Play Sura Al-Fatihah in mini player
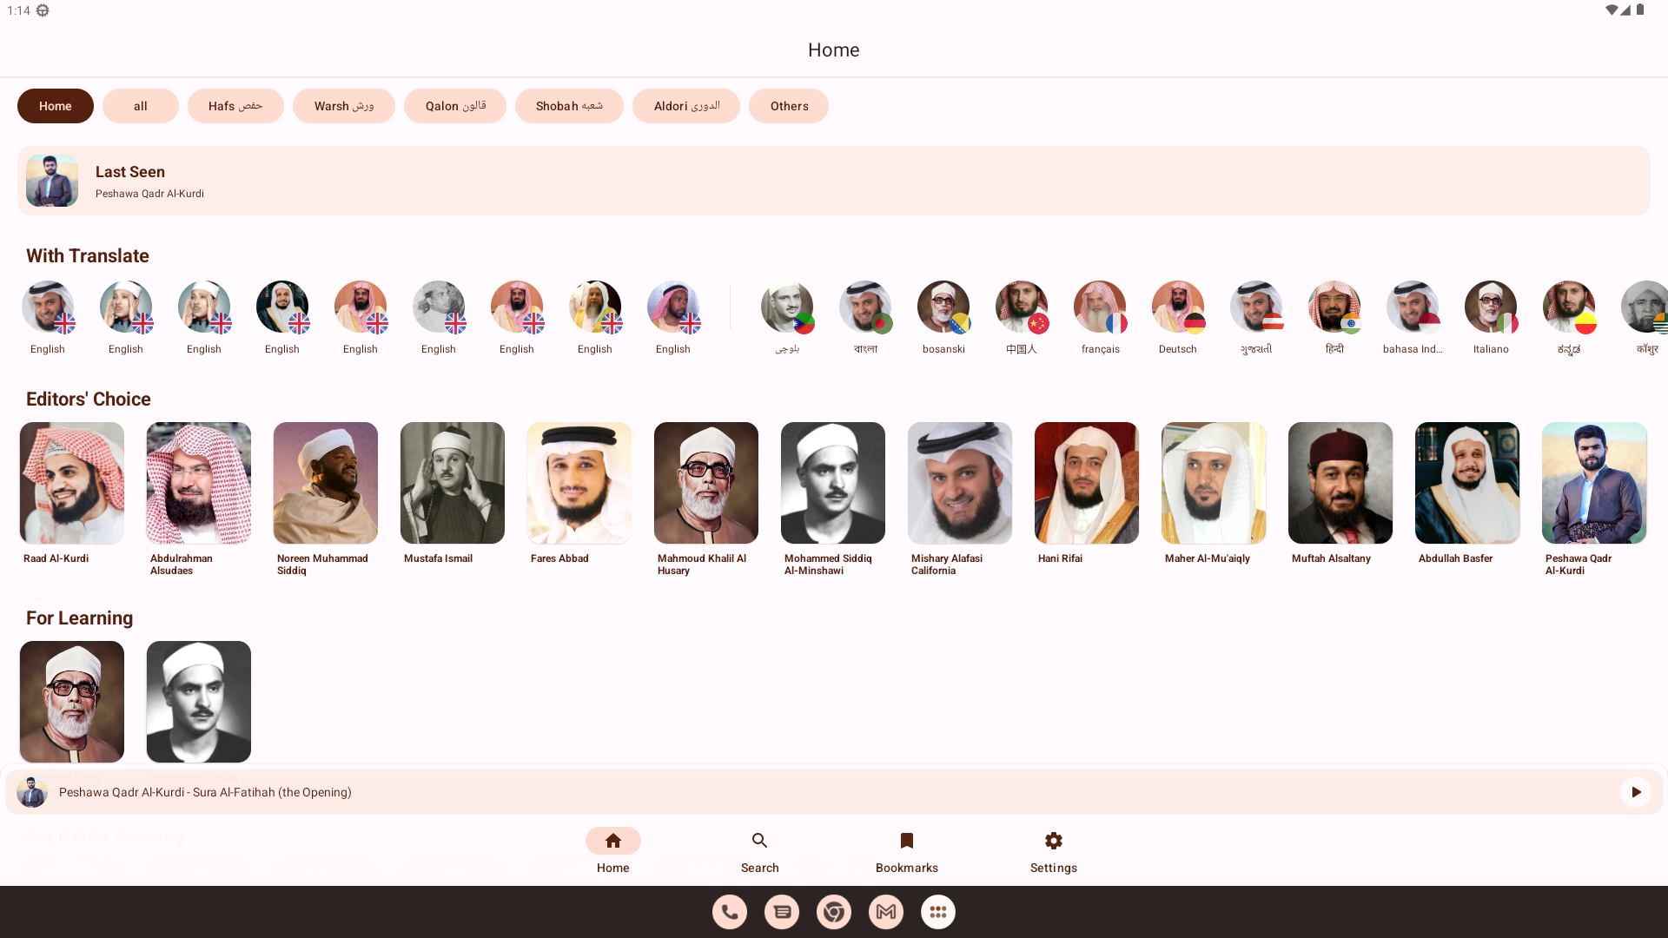 [x=1635, y=792]
